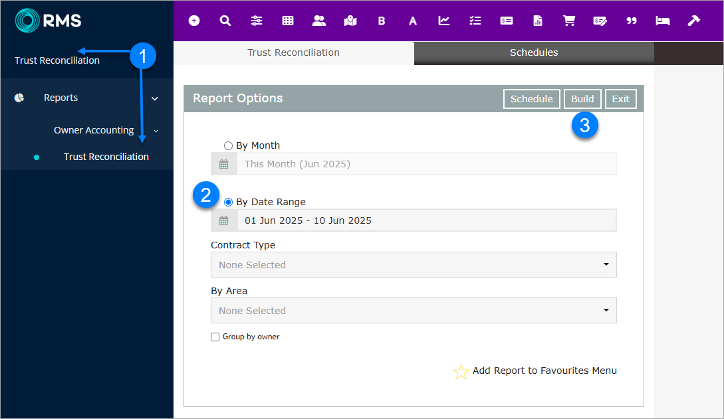Select the By Date Range radio button
The image size is (724, 419).
(229, 202)
